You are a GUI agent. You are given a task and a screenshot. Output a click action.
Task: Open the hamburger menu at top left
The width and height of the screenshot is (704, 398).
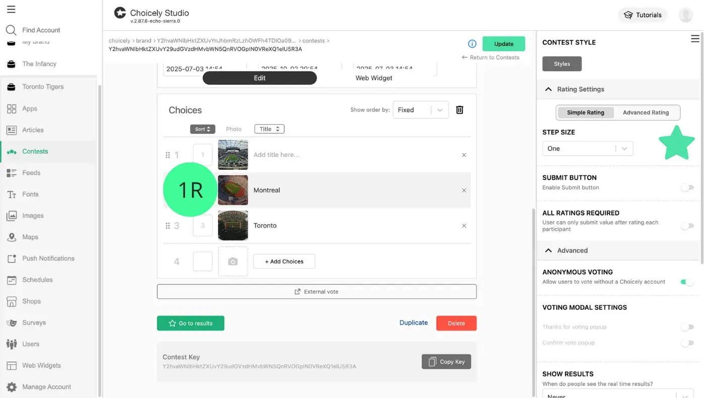tap(11, 10)
